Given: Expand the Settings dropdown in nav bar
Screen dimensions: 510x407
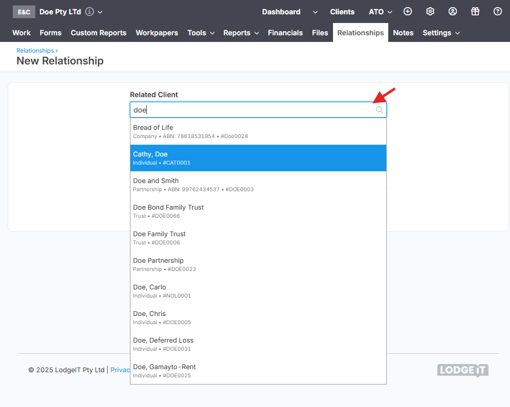Looking at the screenshot, I should tap(441, 33).
